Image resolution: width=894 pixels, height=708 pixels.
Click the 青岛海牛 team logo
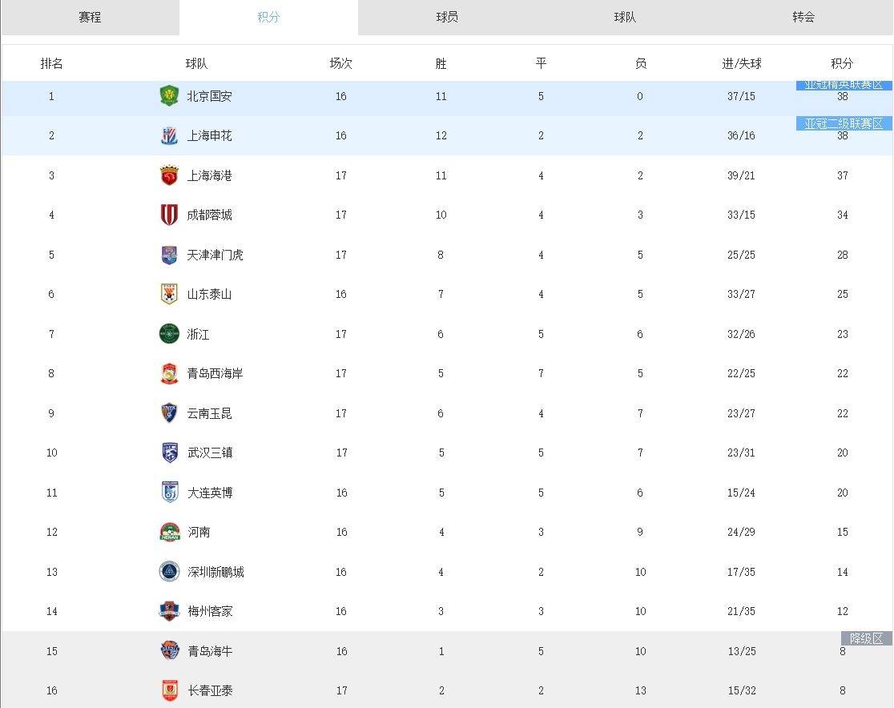point(169,650)
